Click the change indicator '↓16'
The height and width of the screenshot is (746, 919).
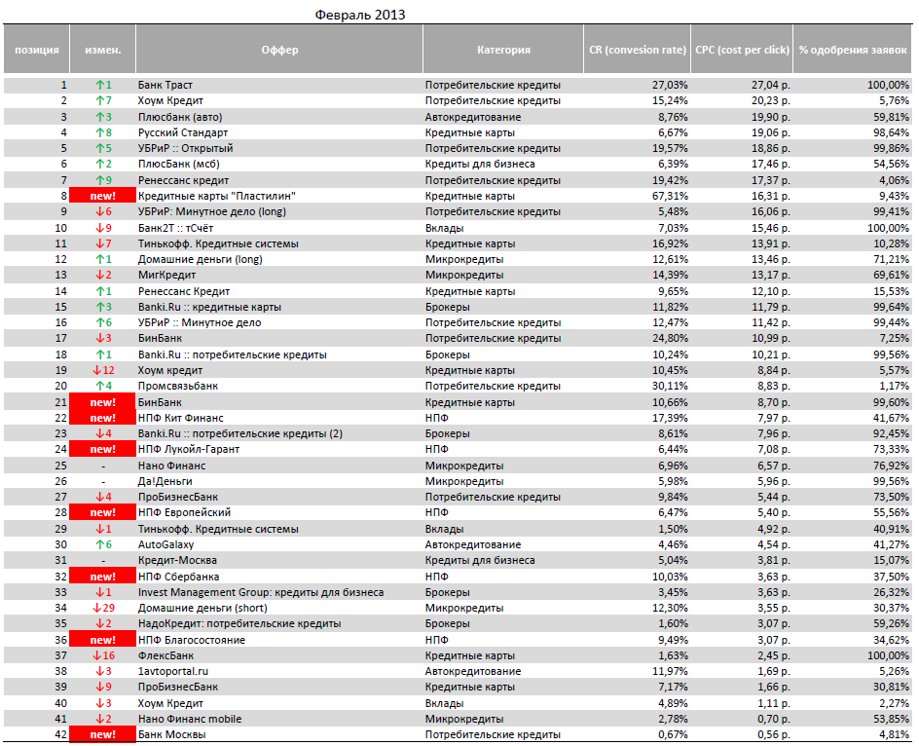coord(103,655)
